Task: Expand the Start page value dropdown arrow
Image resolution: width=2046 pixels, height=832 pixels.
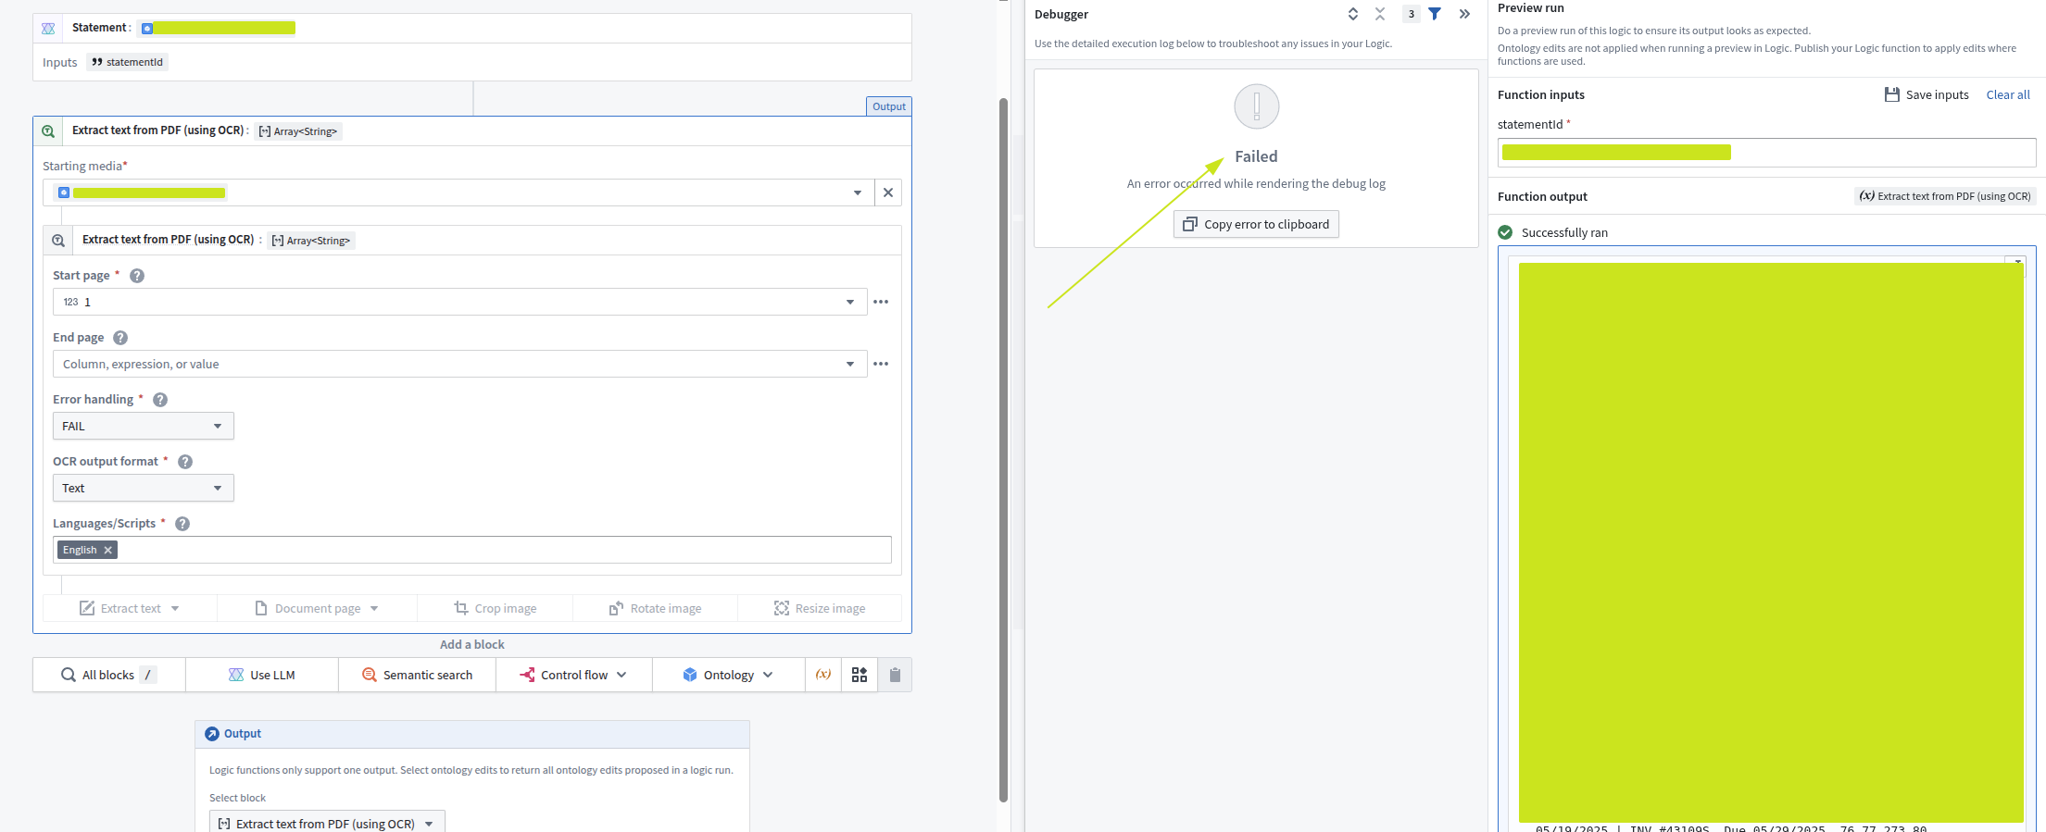Action: click(850, 302)
